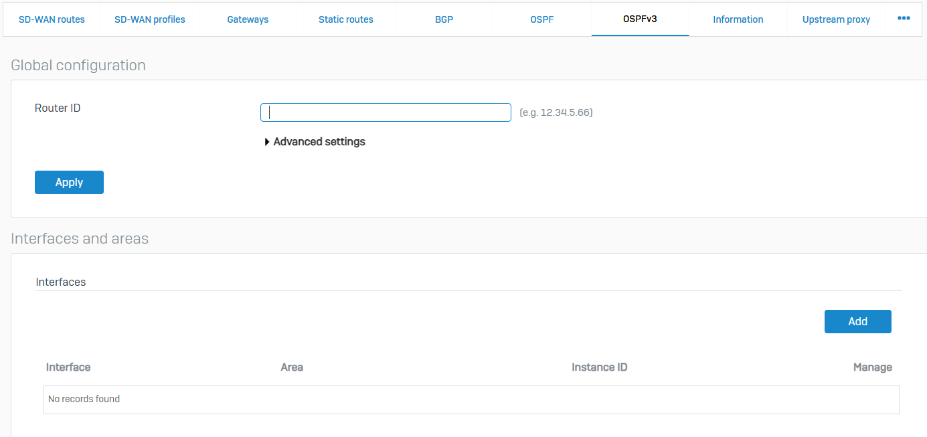Click into the Router ID field
The image size is (927, 437).
point(386,112)
